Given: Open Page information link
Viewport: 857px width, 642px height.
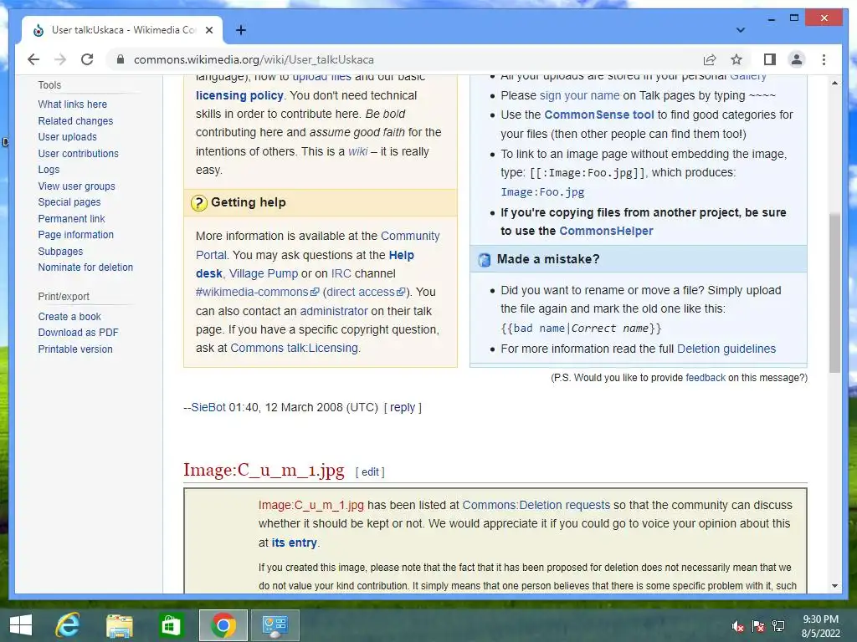Looking at the screenshot, I should click(x=76, y=235).
